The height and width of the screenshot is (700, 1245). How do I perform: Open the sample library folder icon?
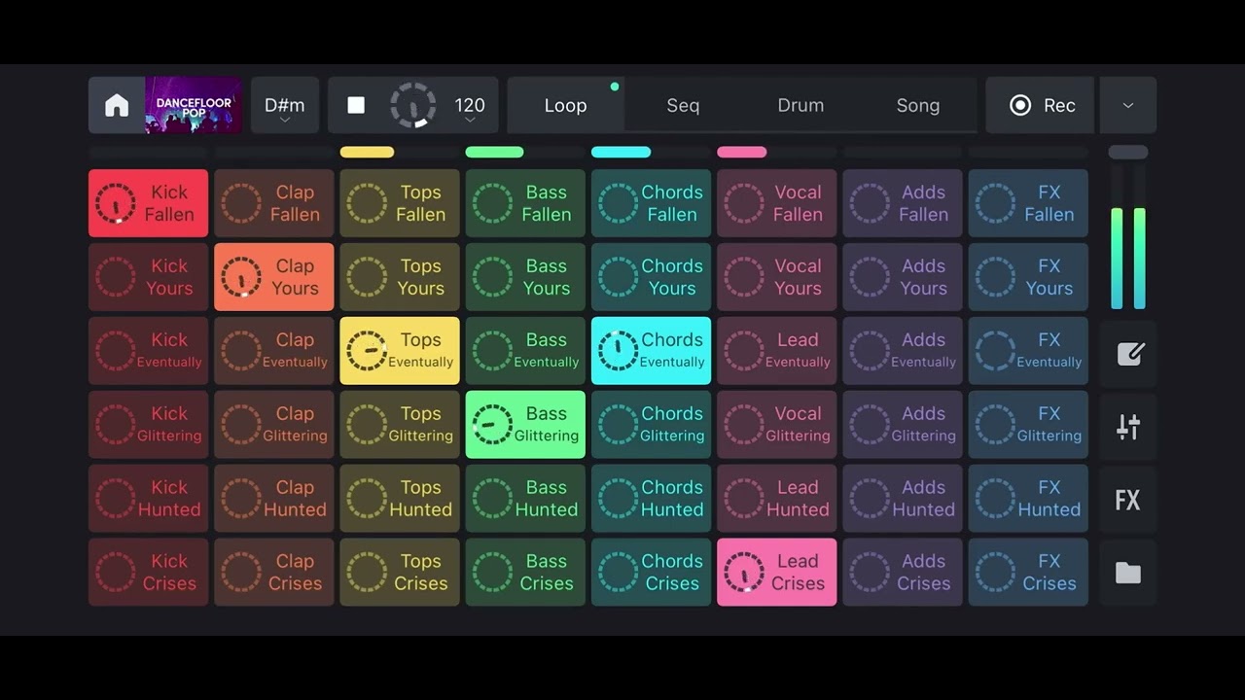point(1127,573)
